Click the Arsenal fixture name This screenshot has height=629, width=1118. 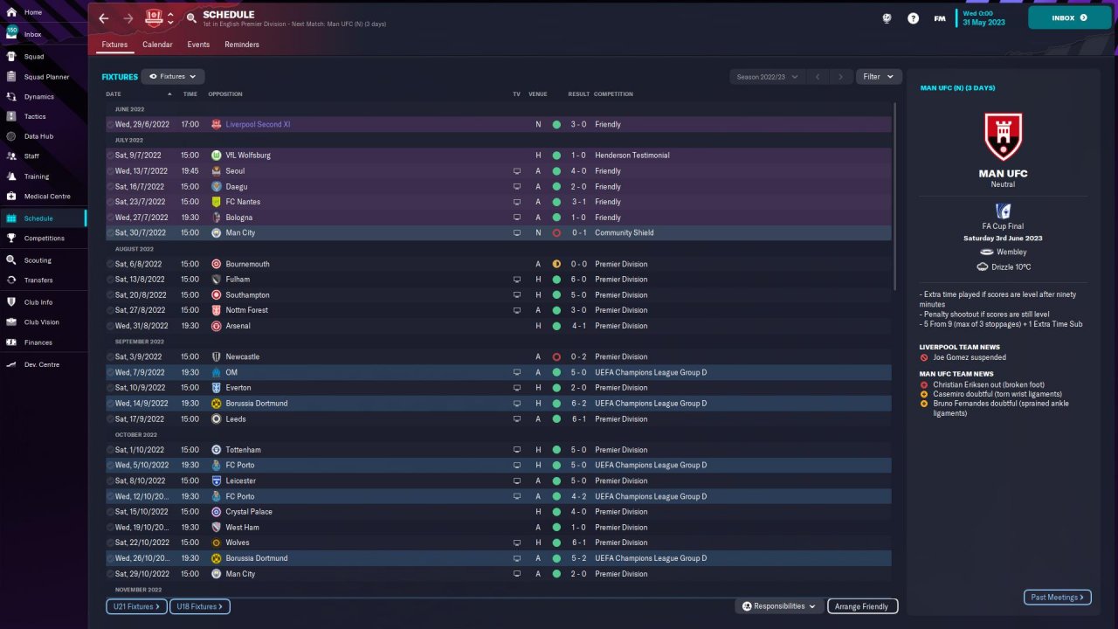pyautogui.click(x=238, y=326)
